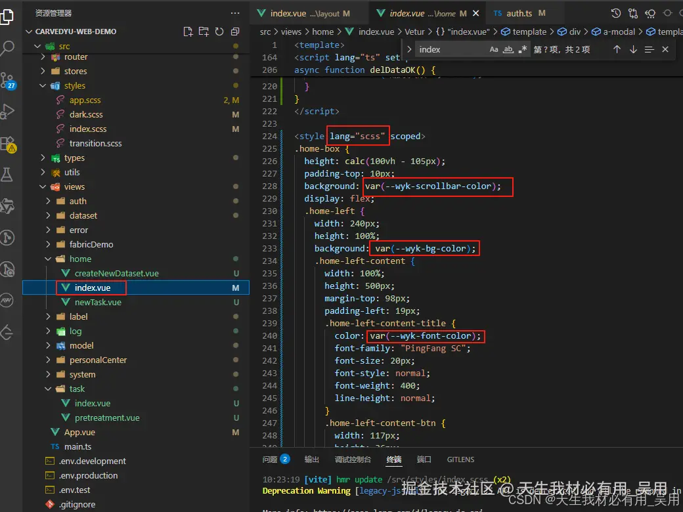
Task: Collapse the home folder in explorer
Action: tap(47, 259)
